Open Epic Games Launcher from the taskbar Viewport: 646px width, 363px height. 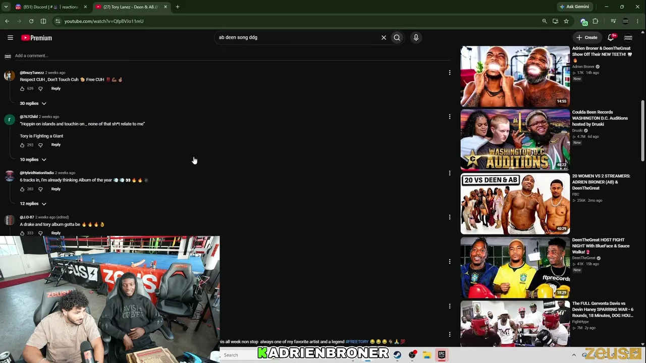442,355
